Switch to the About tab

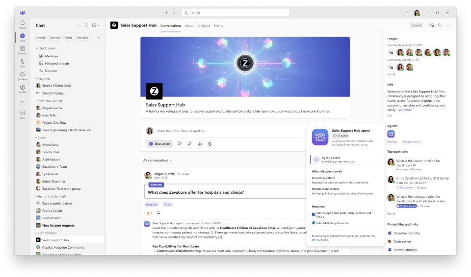[189, 26]
